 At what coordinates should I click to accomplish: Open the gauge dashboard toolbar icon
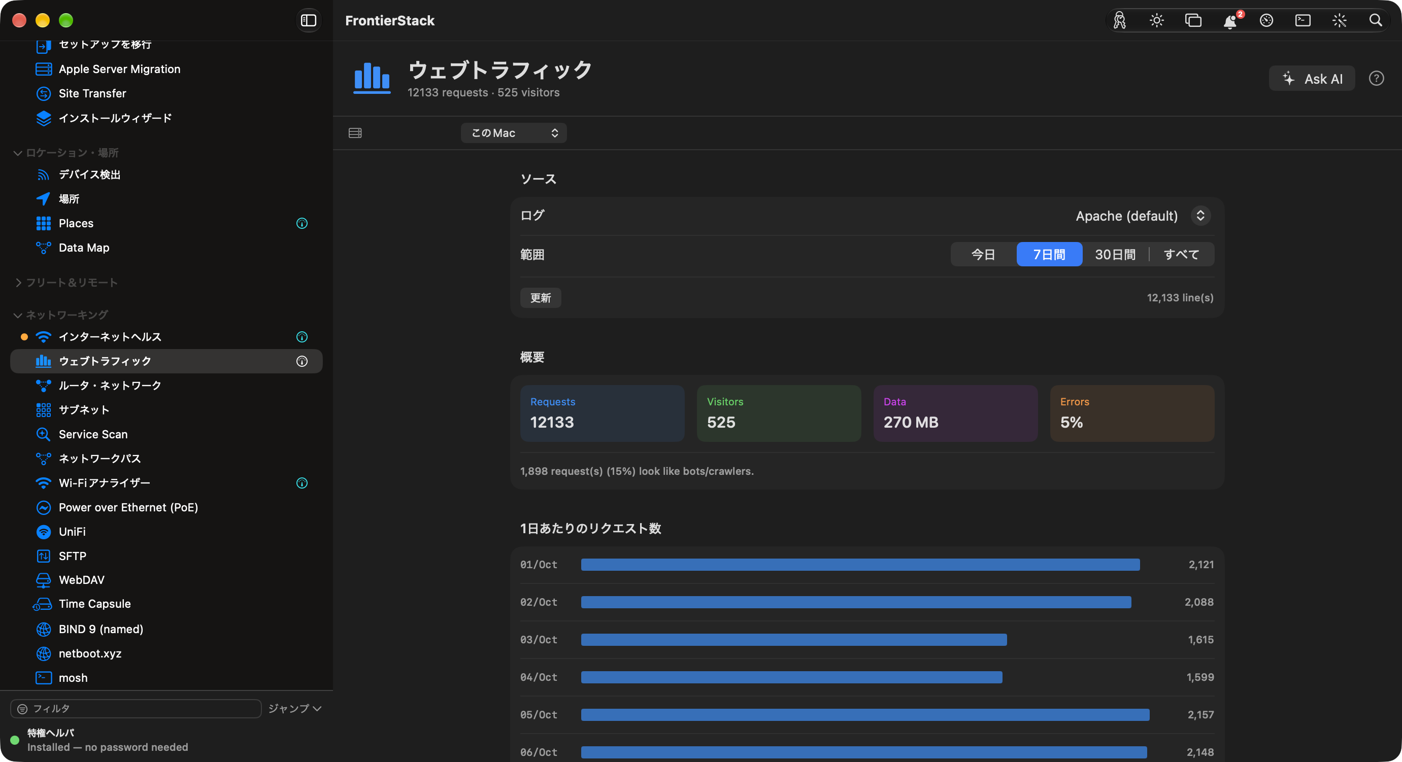pos(1266,21)
